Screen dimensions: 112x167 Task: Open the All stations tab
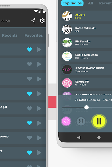tap(90, 3)
